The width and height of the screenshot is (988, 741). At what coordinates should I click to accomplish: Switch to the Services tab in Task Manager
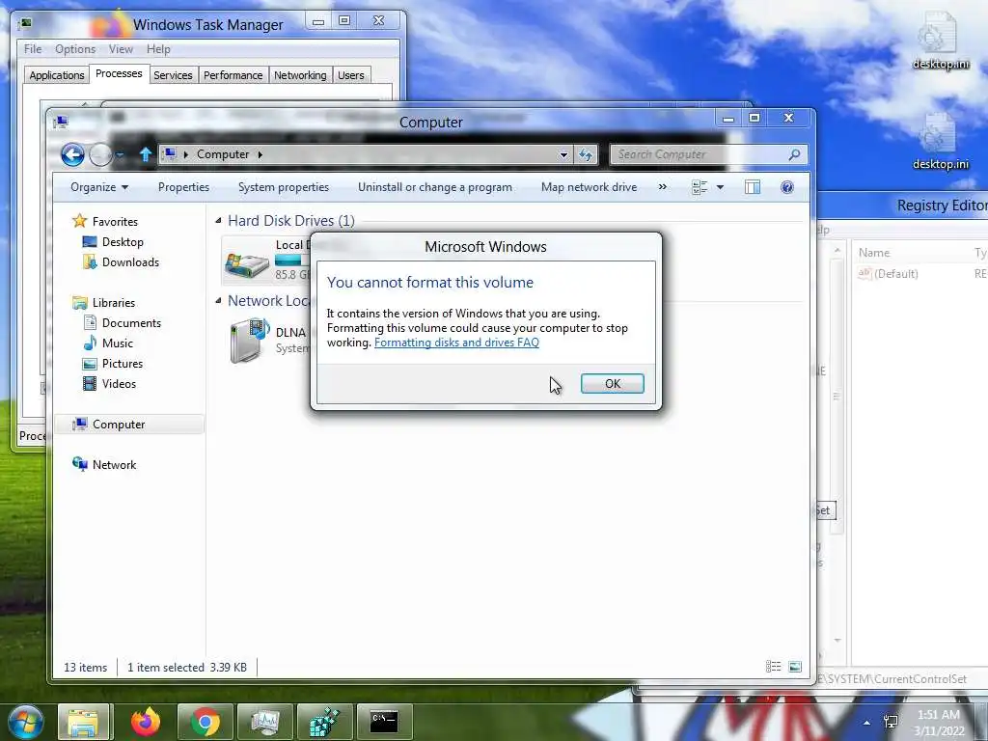pos(173,75)
